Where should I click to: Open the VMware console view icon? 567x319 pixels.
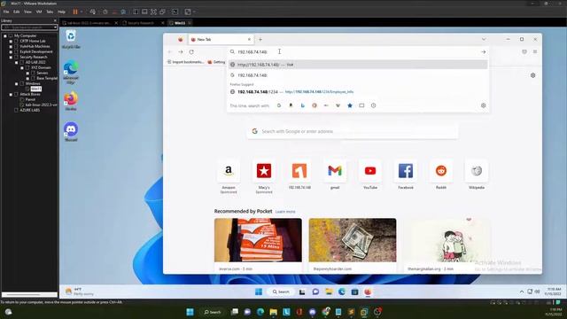pos(175,12)
